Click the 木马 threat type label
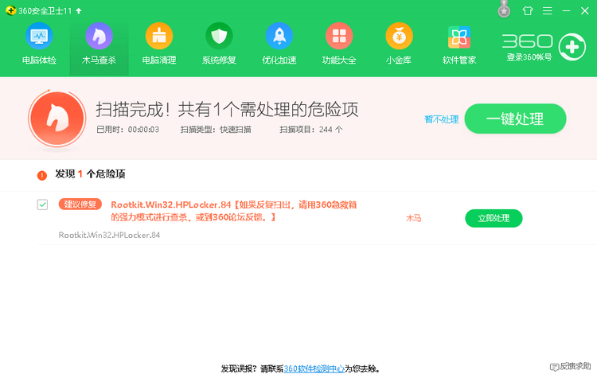 413,218
